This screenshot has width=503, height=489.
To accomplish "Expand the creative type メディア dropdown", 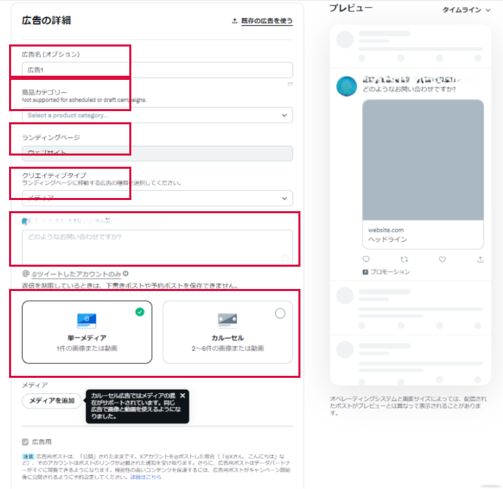I will (x=157, y=199).
